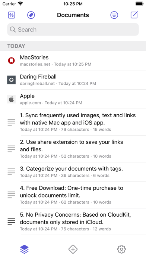Open the settings gear tab
Screen dimensions: 146x260
tap(121, 249)
